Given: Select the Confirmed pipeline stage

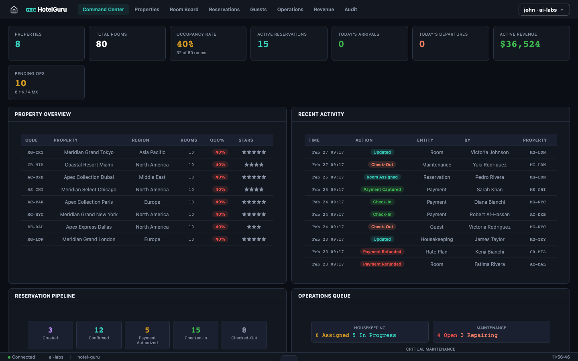Looking at the screenshot, I should (99, 335).
